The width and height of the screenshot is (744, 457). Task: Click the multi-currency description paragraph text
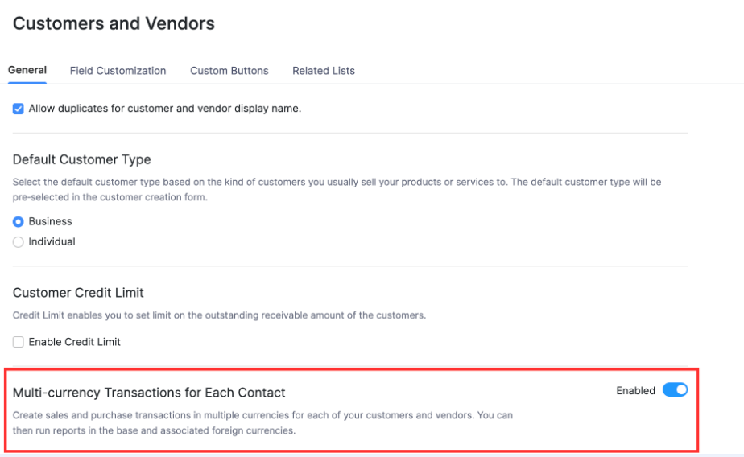point(262,422)
